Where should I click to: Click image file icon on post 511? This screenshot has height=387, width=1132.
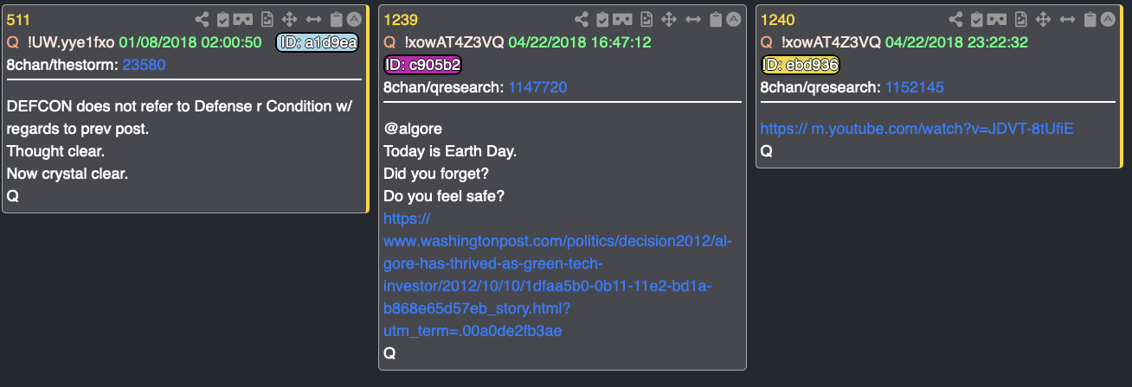click(x=267, y=19)
